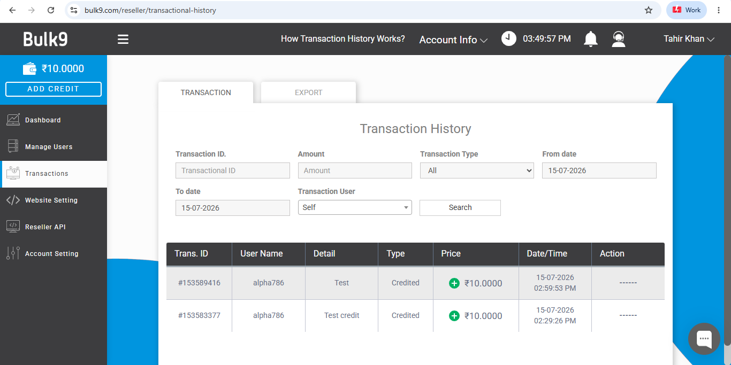Click transaction ID #153583377

(x=199, y=315)
